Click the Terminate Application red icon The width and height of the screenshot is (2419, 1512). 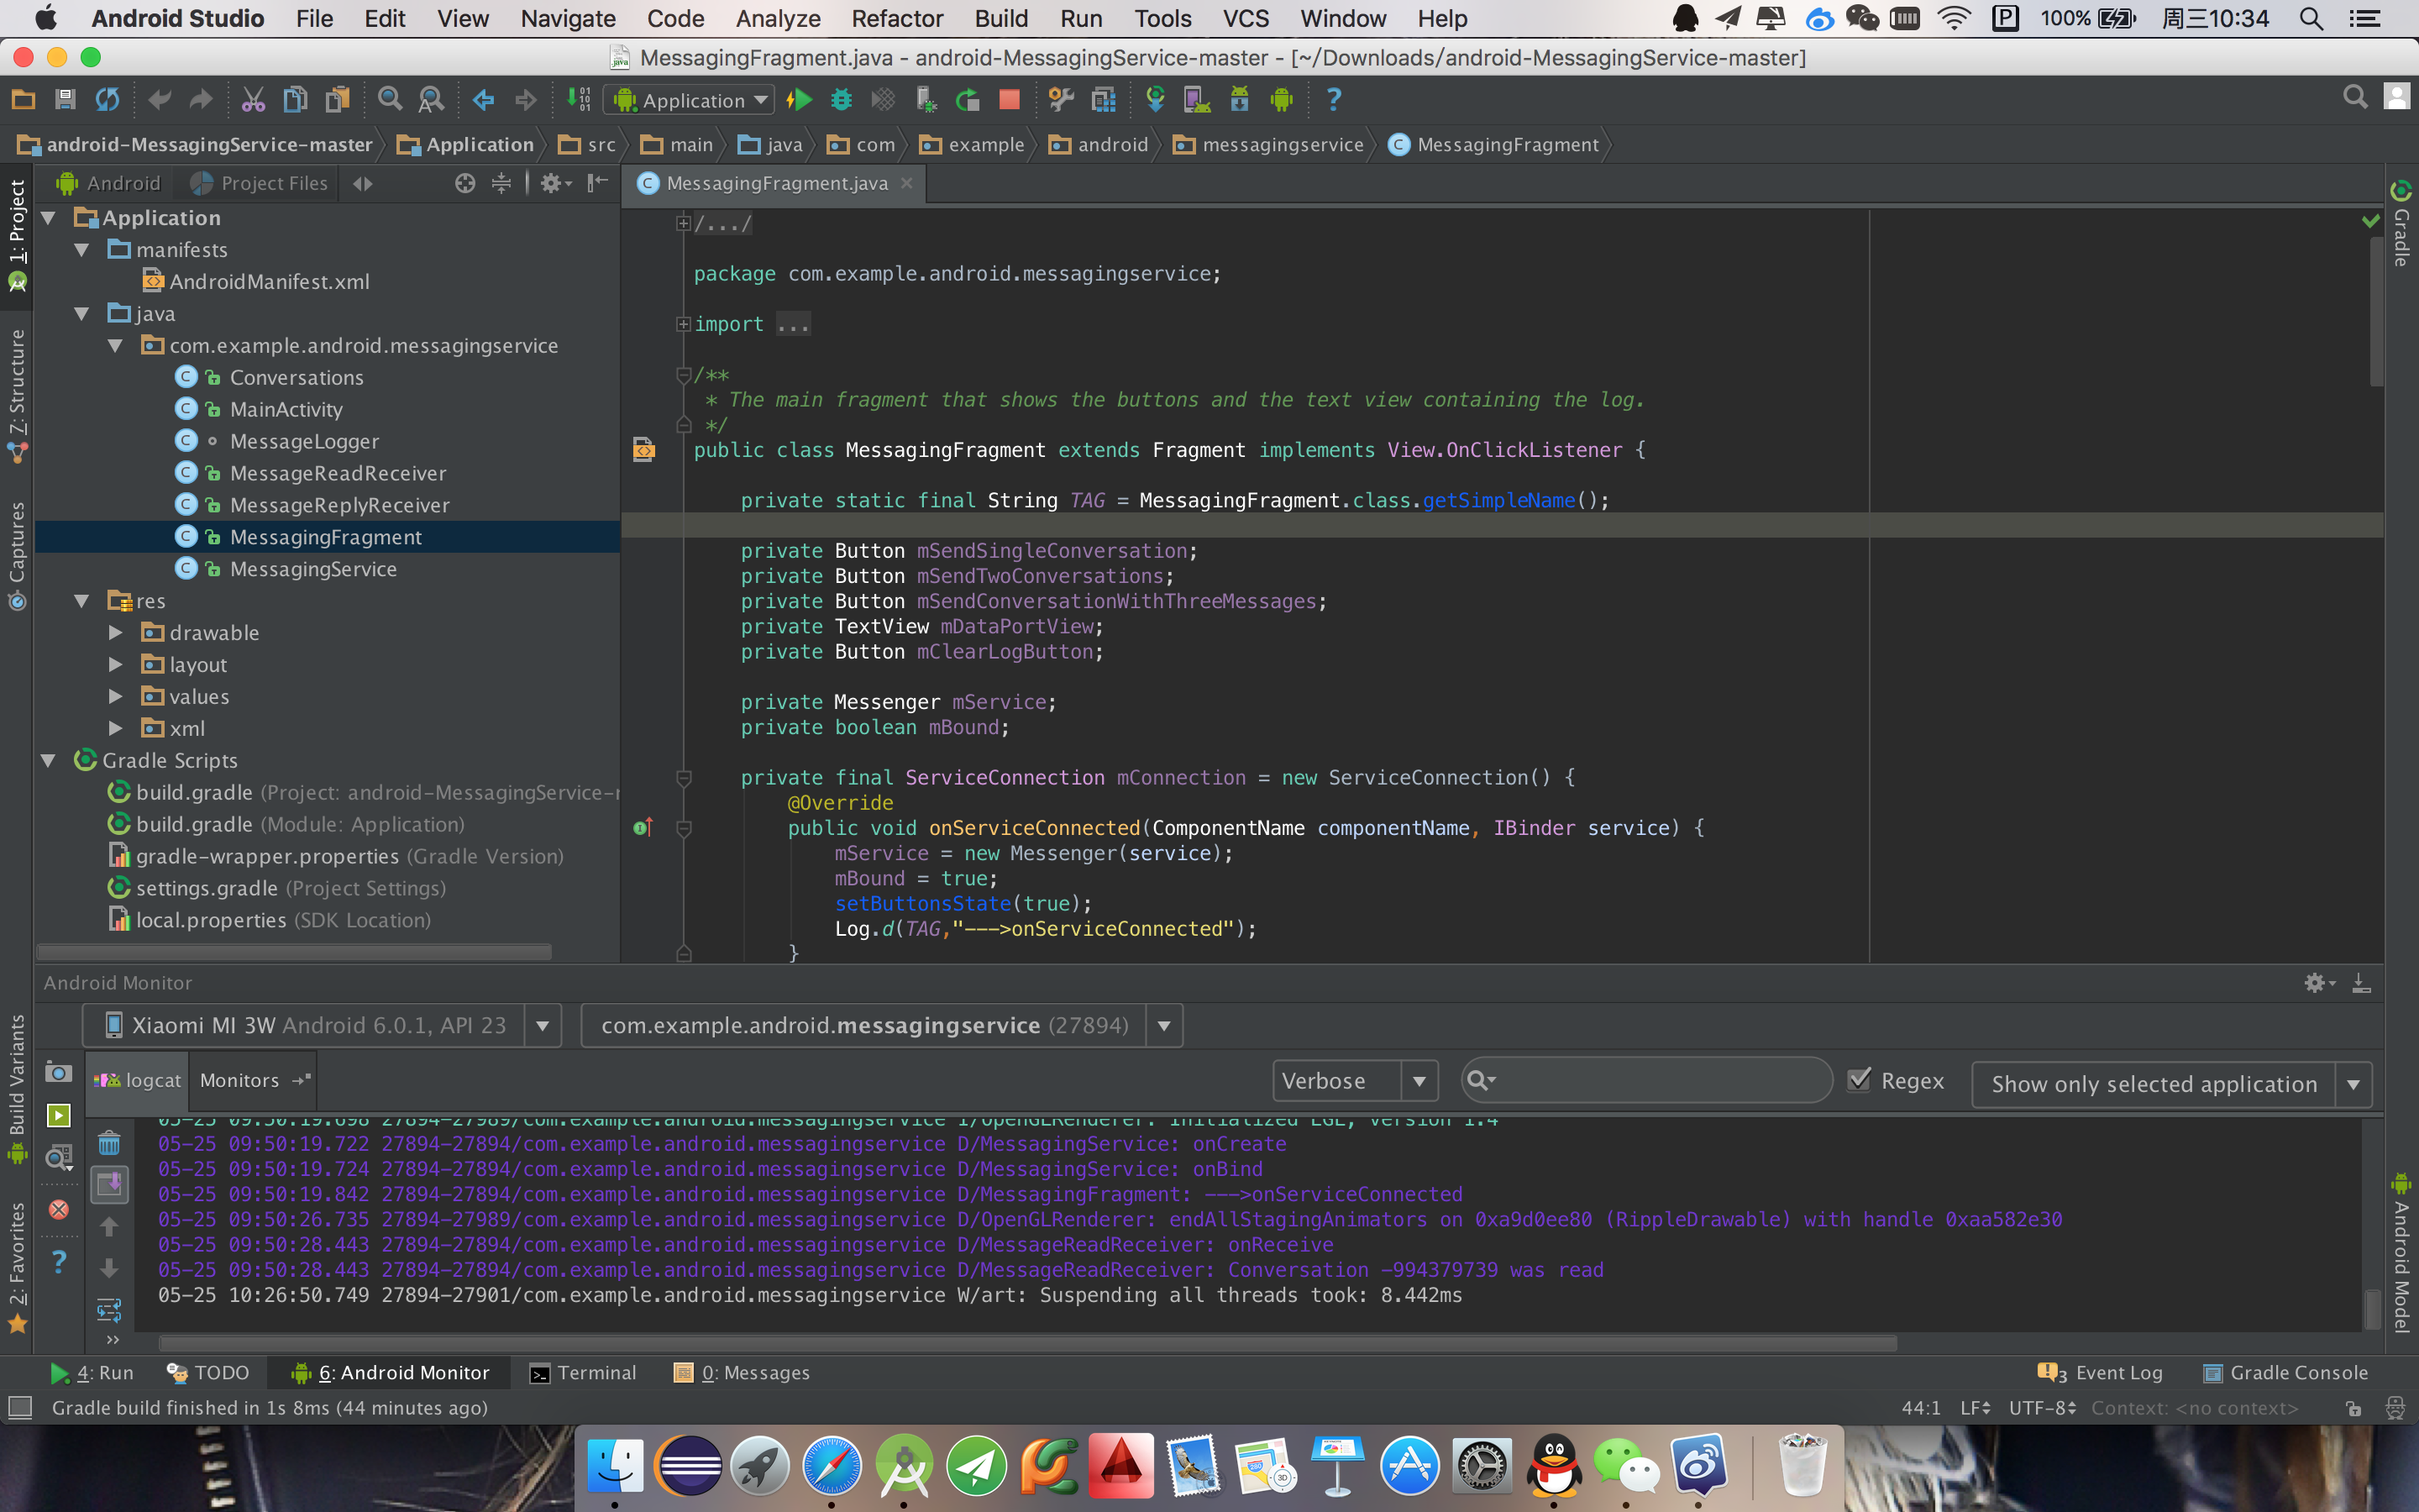point(59,1209)
